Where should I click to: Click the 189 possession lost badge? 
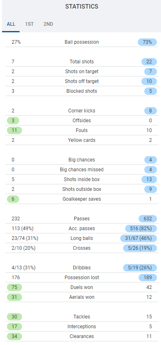click(x=148, y=278)
